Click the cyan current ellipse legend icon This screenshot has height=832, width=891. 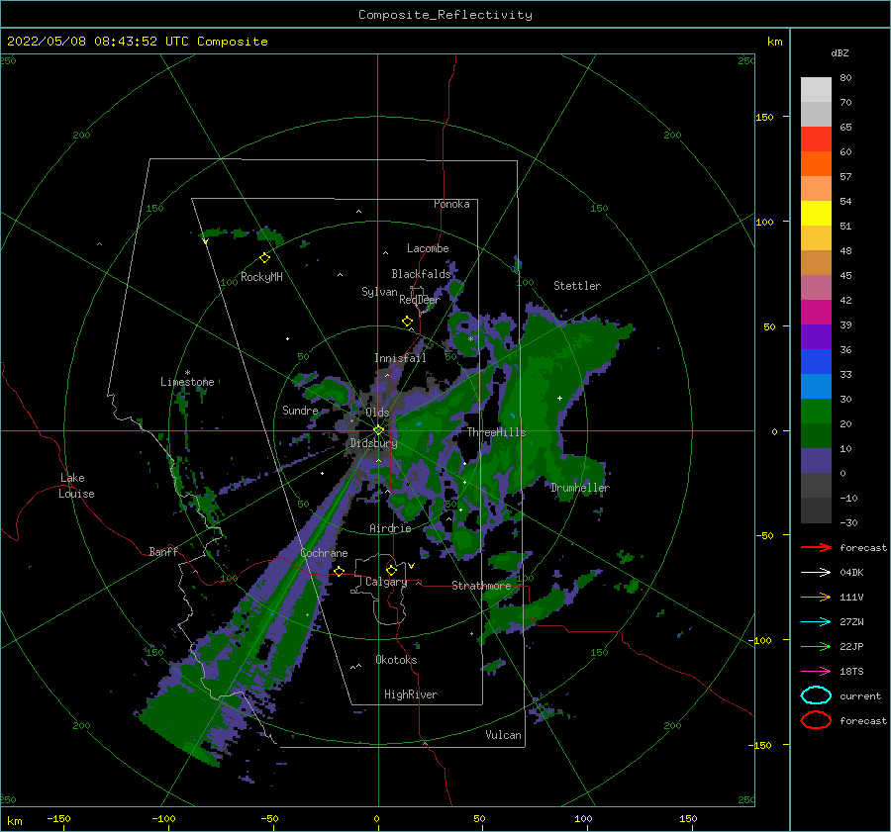point(816,695)
